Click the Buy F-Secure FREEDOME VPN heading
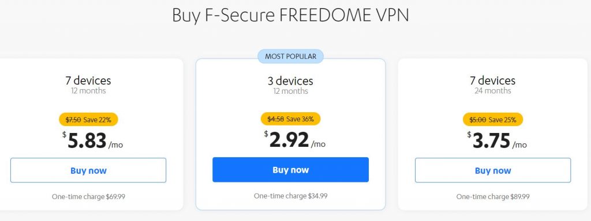This screenshot has width=591, height=221. (x=290, y=16)
